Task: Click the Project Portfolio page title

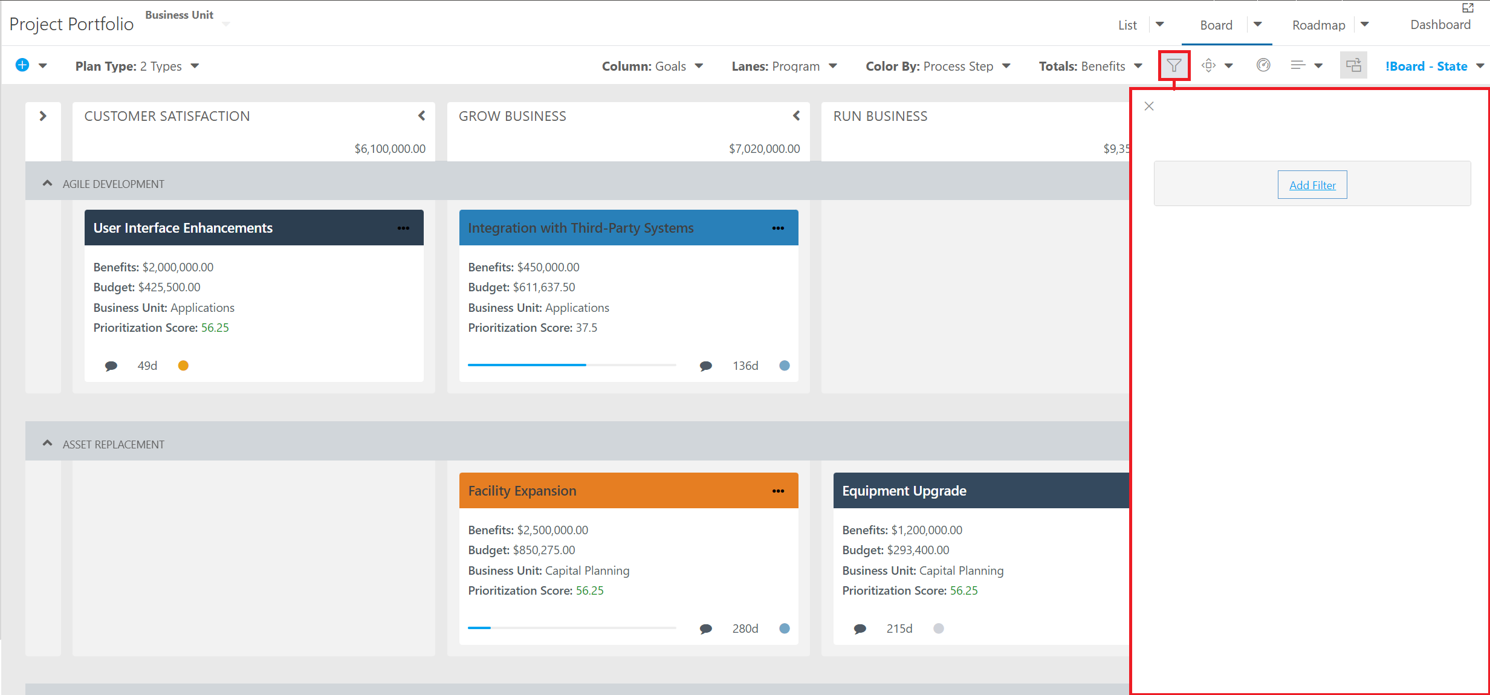Action: click(x=71, y=24)
